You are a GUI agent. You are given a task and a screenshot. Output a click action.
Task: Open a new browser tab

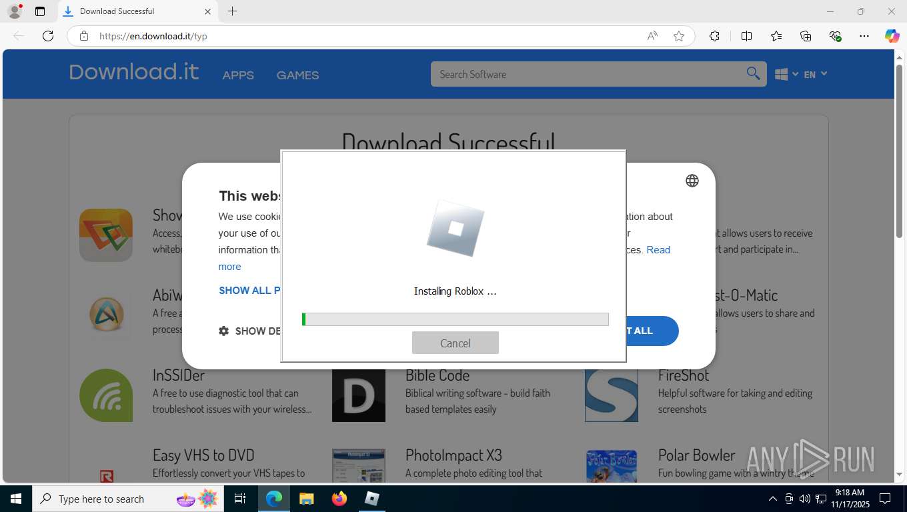232,11
